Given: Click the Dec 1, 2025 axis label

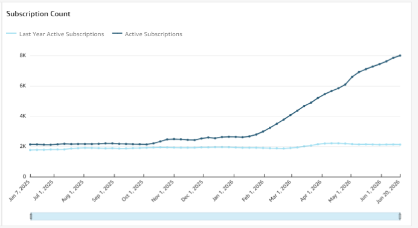Looking at the screenshot, I should coord(192,191).
